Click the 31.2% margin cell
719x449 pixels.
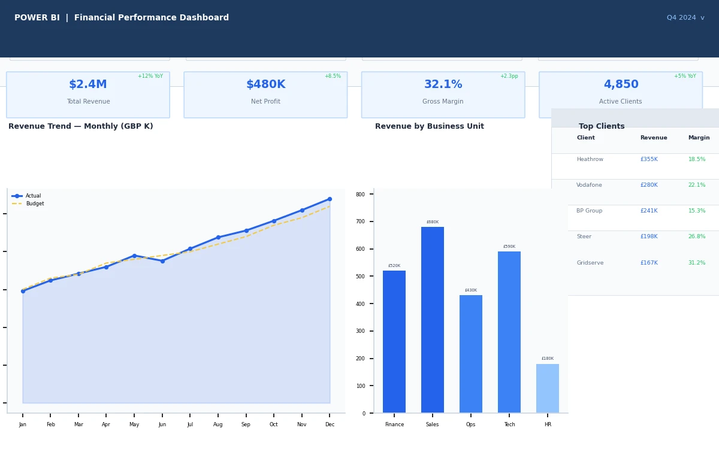[x=697, y=263]
